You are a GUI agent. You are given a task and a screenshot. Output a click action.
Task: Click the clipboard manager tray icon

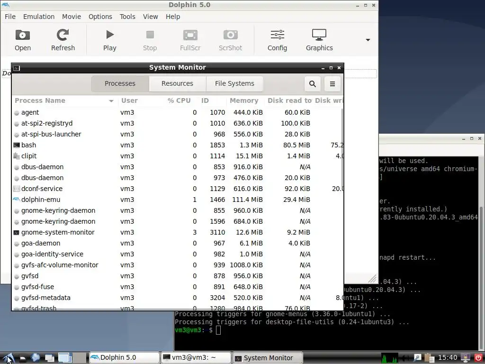(429, 358)
